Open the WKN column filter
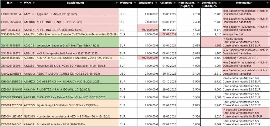 (33, 3)
